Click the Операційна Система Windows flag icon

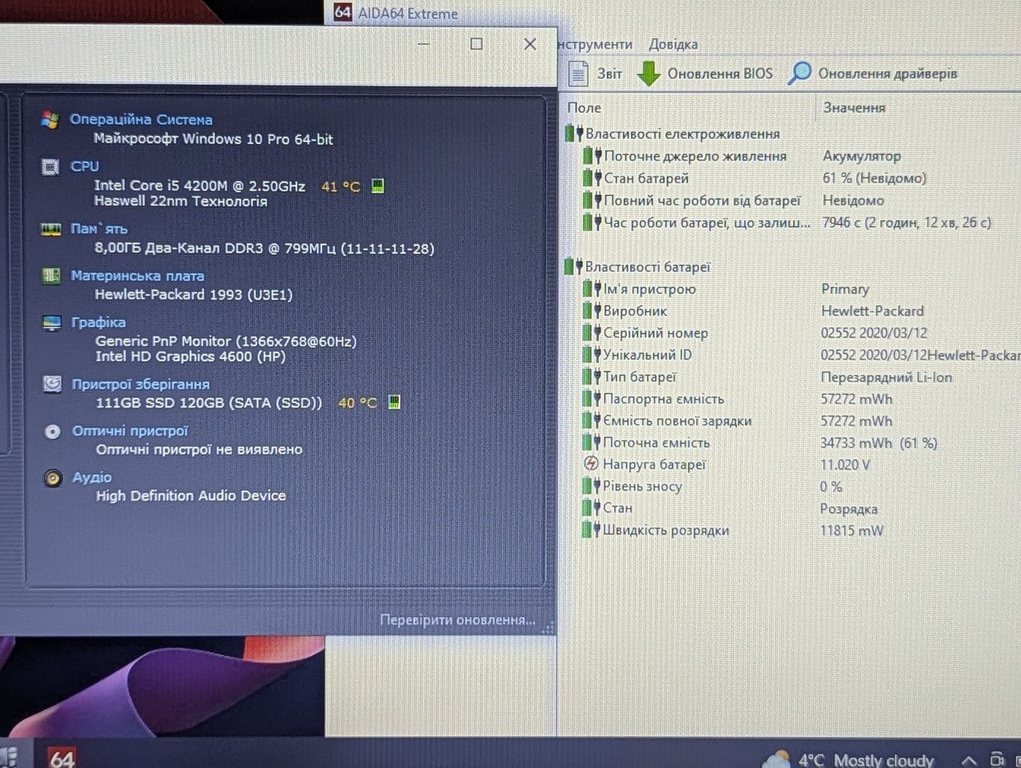(x=50, y=120)
